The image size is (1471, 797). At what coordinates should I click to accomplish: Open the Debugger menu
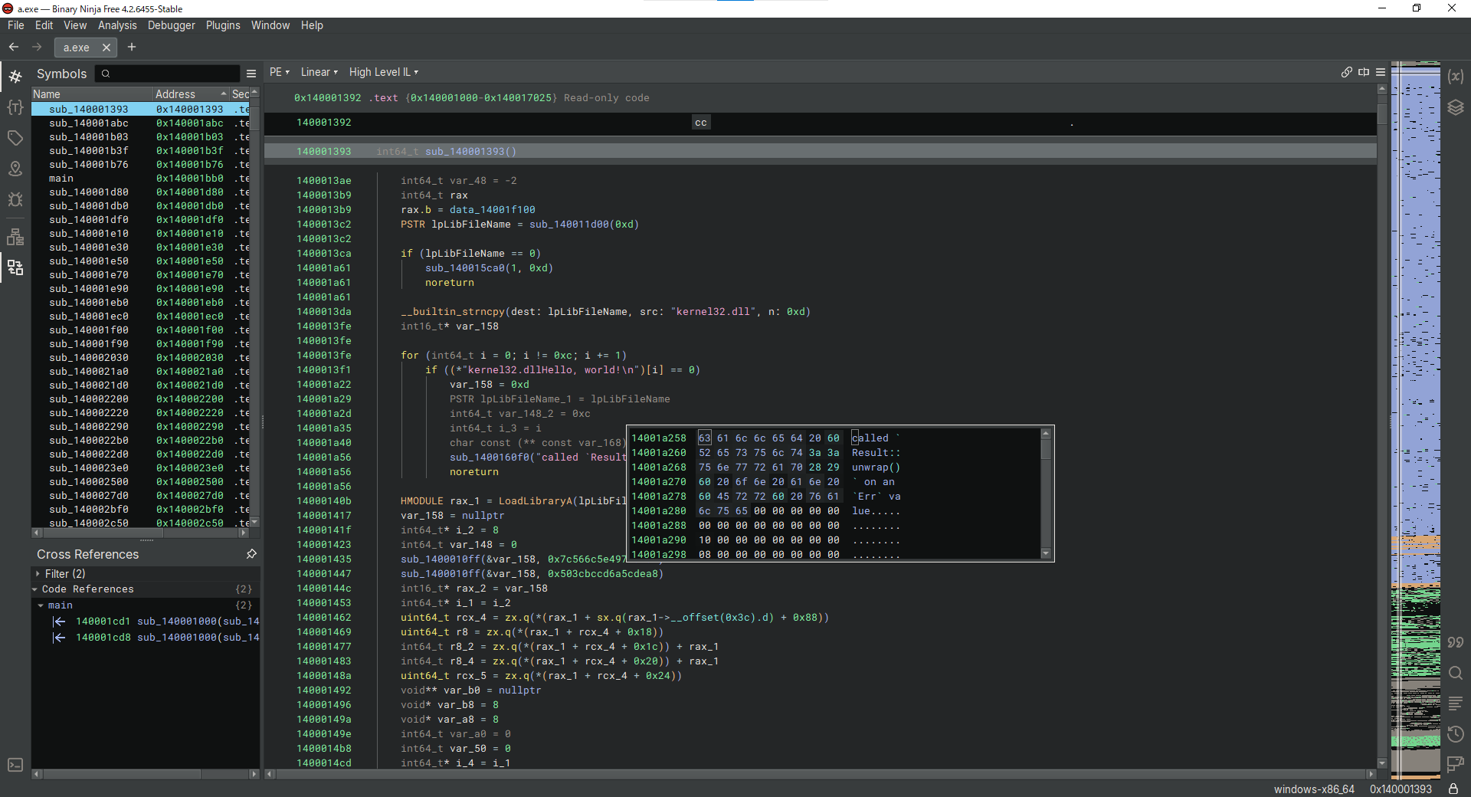tap(172, 25)
